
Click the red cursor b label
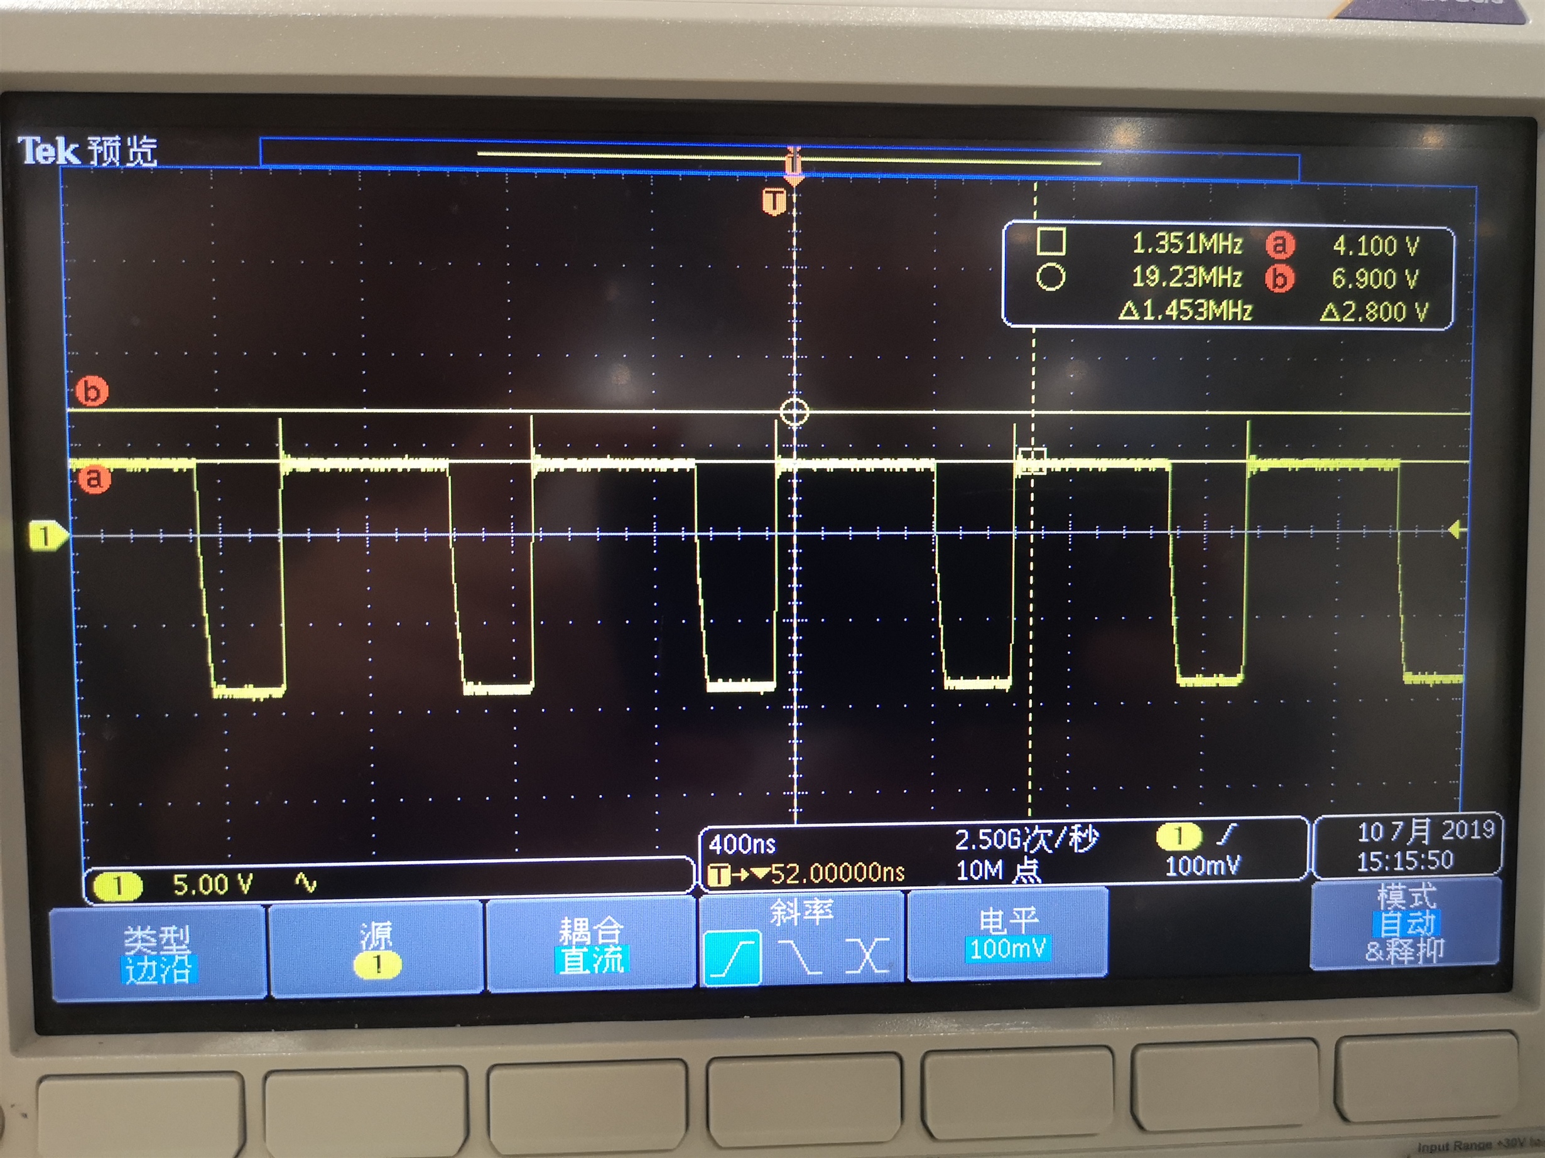point(92,391)
